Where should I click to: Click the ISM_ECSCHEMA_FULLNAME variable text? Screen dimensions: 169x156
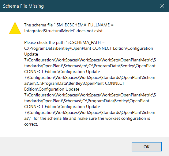click(x=82, y=25)
